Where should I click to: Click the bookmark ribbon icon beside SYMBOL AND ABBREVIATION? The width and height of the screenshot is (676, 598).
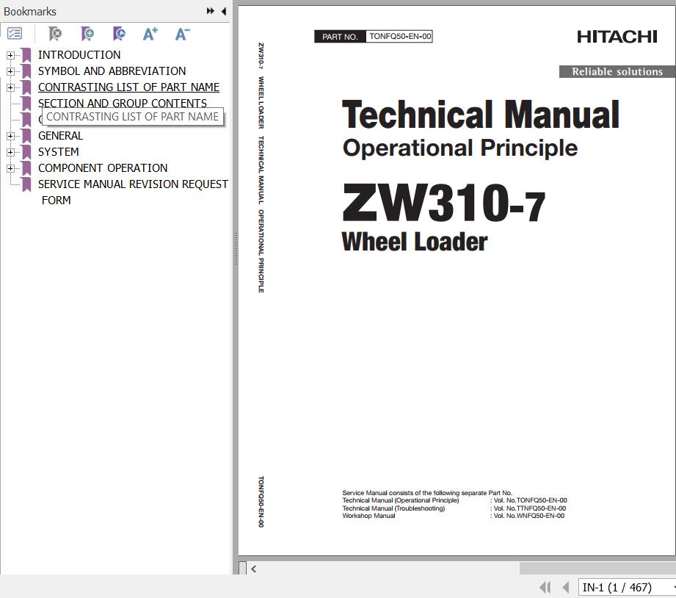click(26, 71)
